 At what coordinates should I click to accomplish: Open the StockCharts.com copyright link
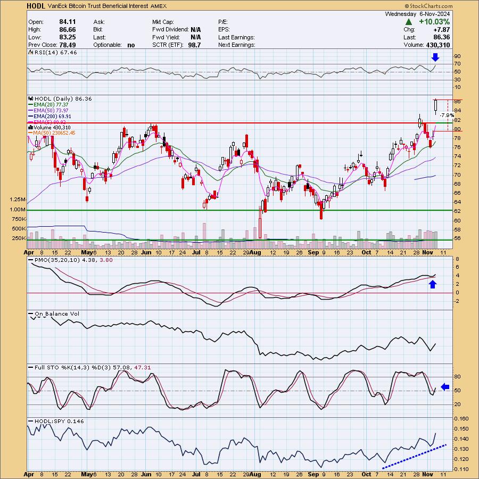click(x=428, y=6)
